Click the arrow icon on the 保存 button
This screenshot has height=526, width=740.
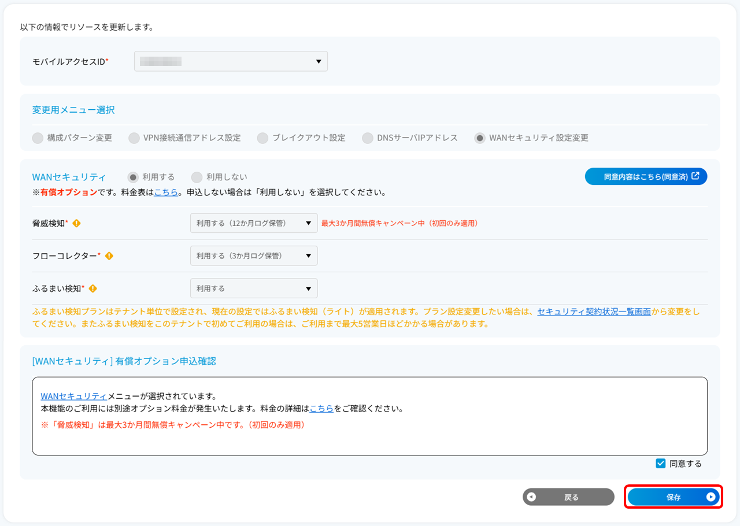pyautogui.click(x=711, y=497)
